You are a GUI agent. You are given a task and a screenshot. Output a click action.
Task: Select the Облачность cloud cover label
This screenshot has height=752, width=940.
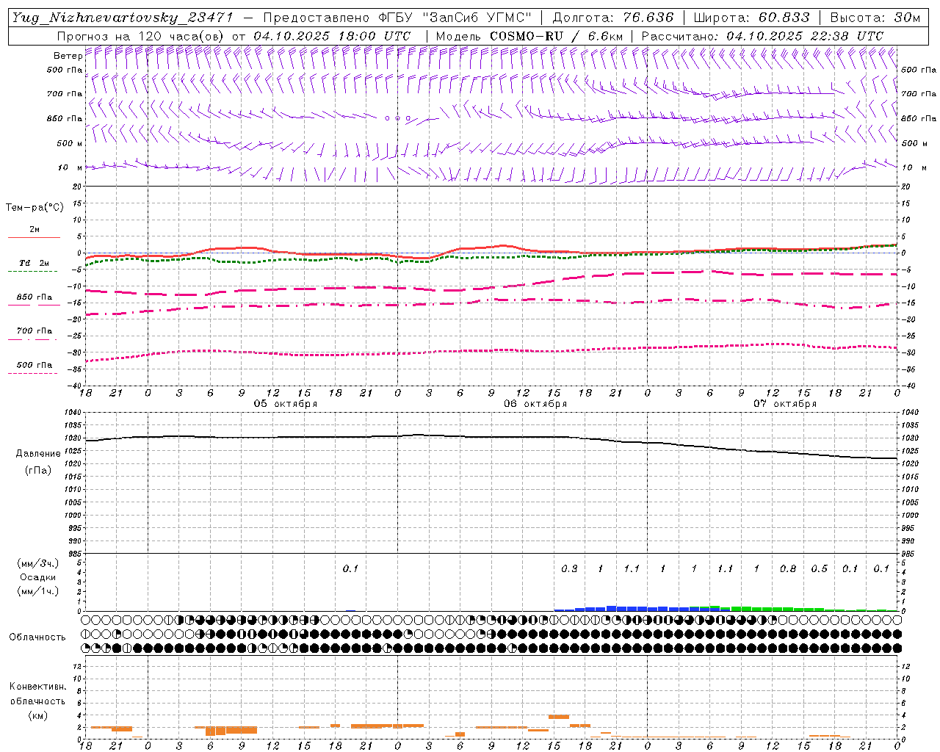[37, 637]
